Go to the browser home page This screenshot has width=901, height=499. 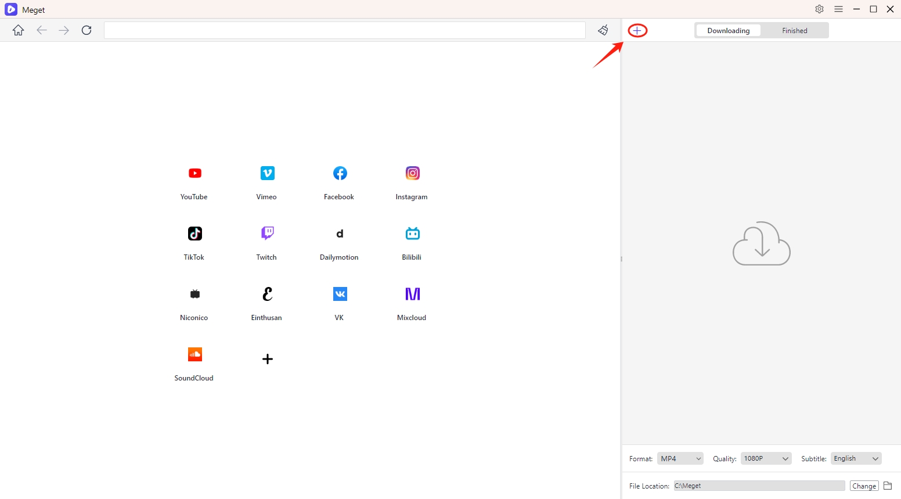(x=19, y=30)
